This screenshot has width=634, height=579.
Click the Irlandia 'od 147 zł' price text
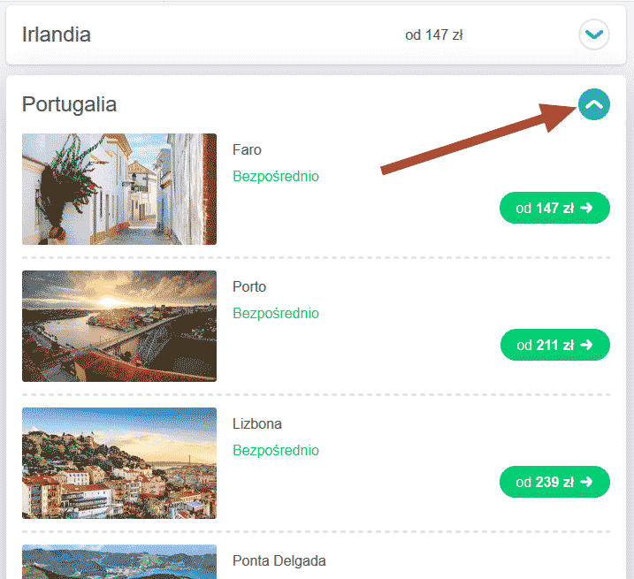(434, 35)
